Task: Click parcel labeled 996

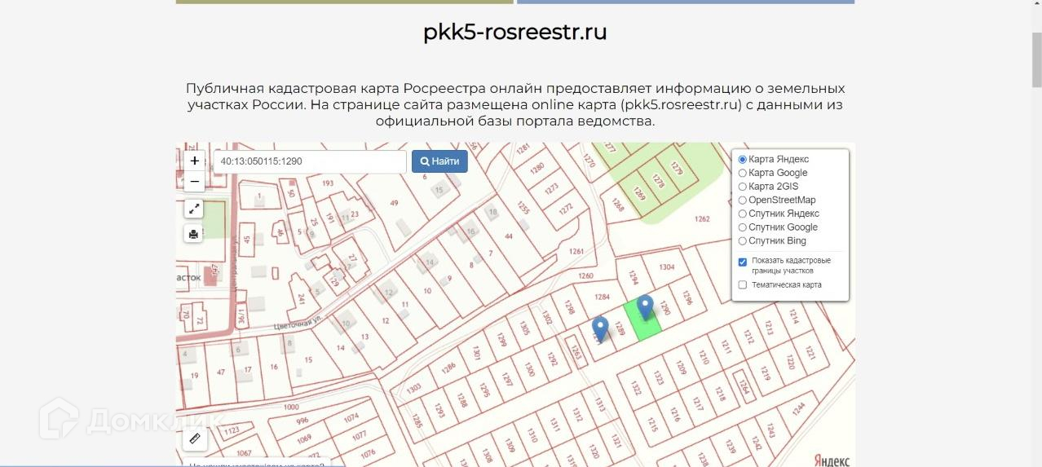Action: pos(302,421)
